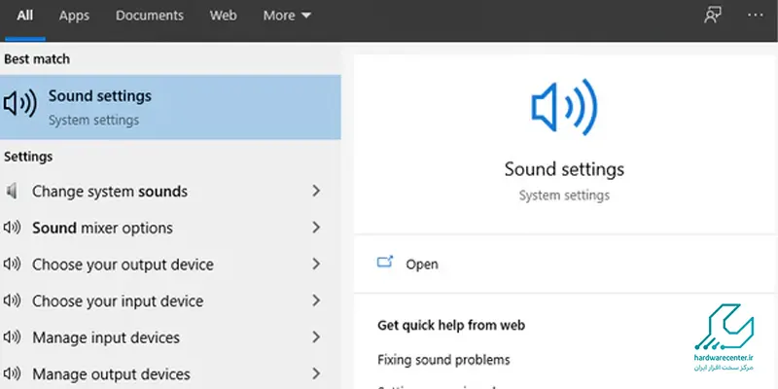Screen dimensions: 778x389
Task: Click the large blue speaker icon in preview
Action: tap(564, 107)
